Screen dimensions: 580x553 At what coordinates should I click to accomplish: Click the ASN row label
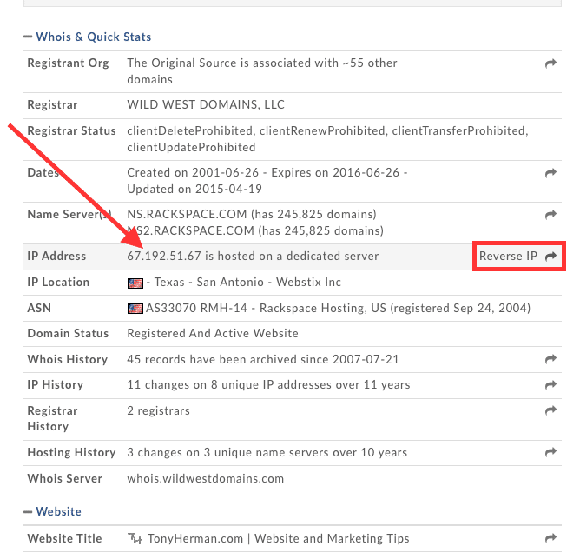[x=39, y=308]
